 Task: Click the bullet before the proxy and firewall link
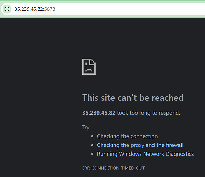[92, 146]
